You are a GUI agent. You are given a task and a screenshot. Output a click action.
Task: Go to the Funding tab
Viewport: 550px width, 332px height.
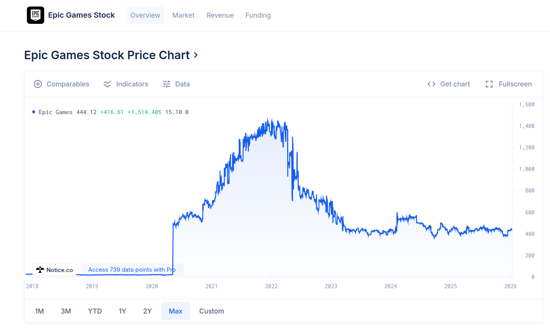258,15
